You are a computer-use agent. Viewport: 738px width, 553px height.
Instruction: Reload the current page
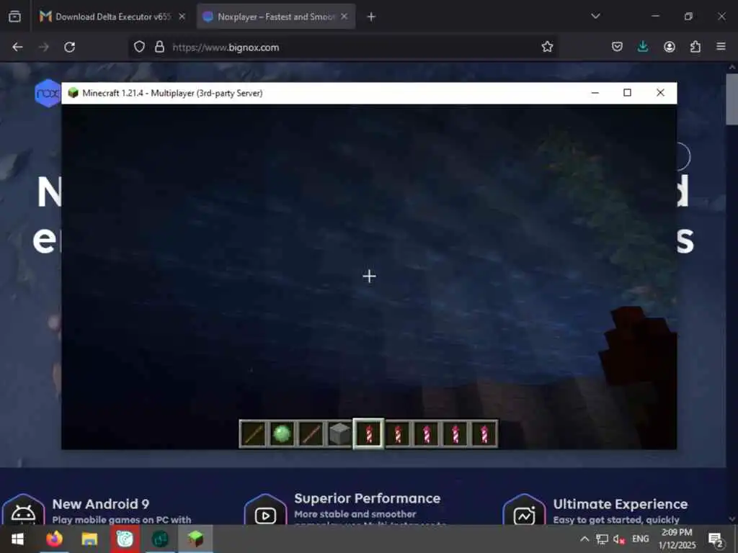pos(70,47)
